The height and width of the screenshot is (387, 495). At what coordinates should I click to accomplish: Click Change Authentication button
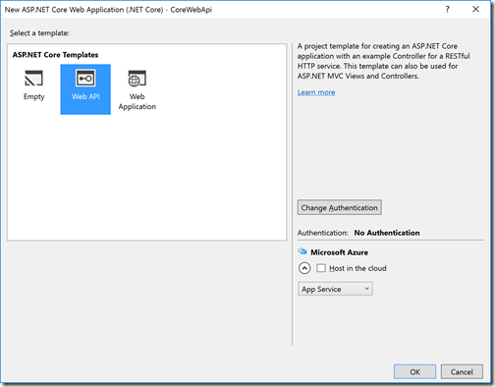pos(340,207)
